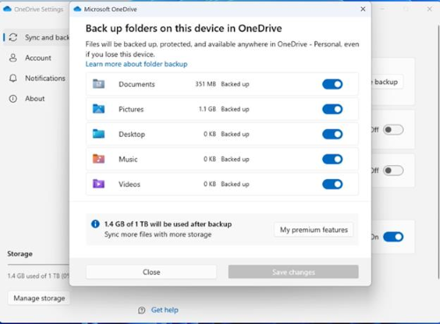Open the Get help link
Screen dimensions: 440x324
point(165,310)
